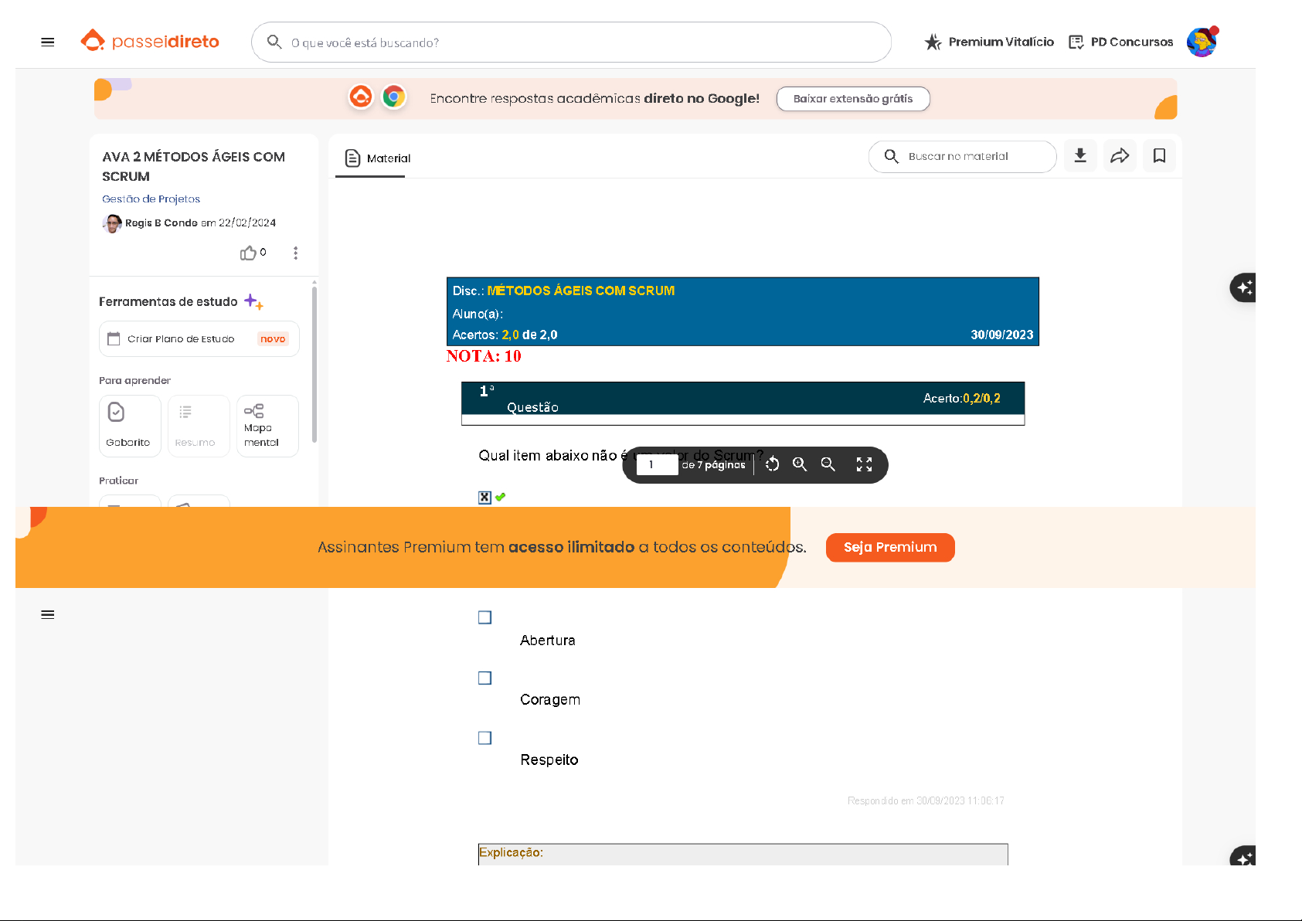Open the Gabarito study tool
Viewport: 1302px width, 921px height.
click(x=129, y=426)
